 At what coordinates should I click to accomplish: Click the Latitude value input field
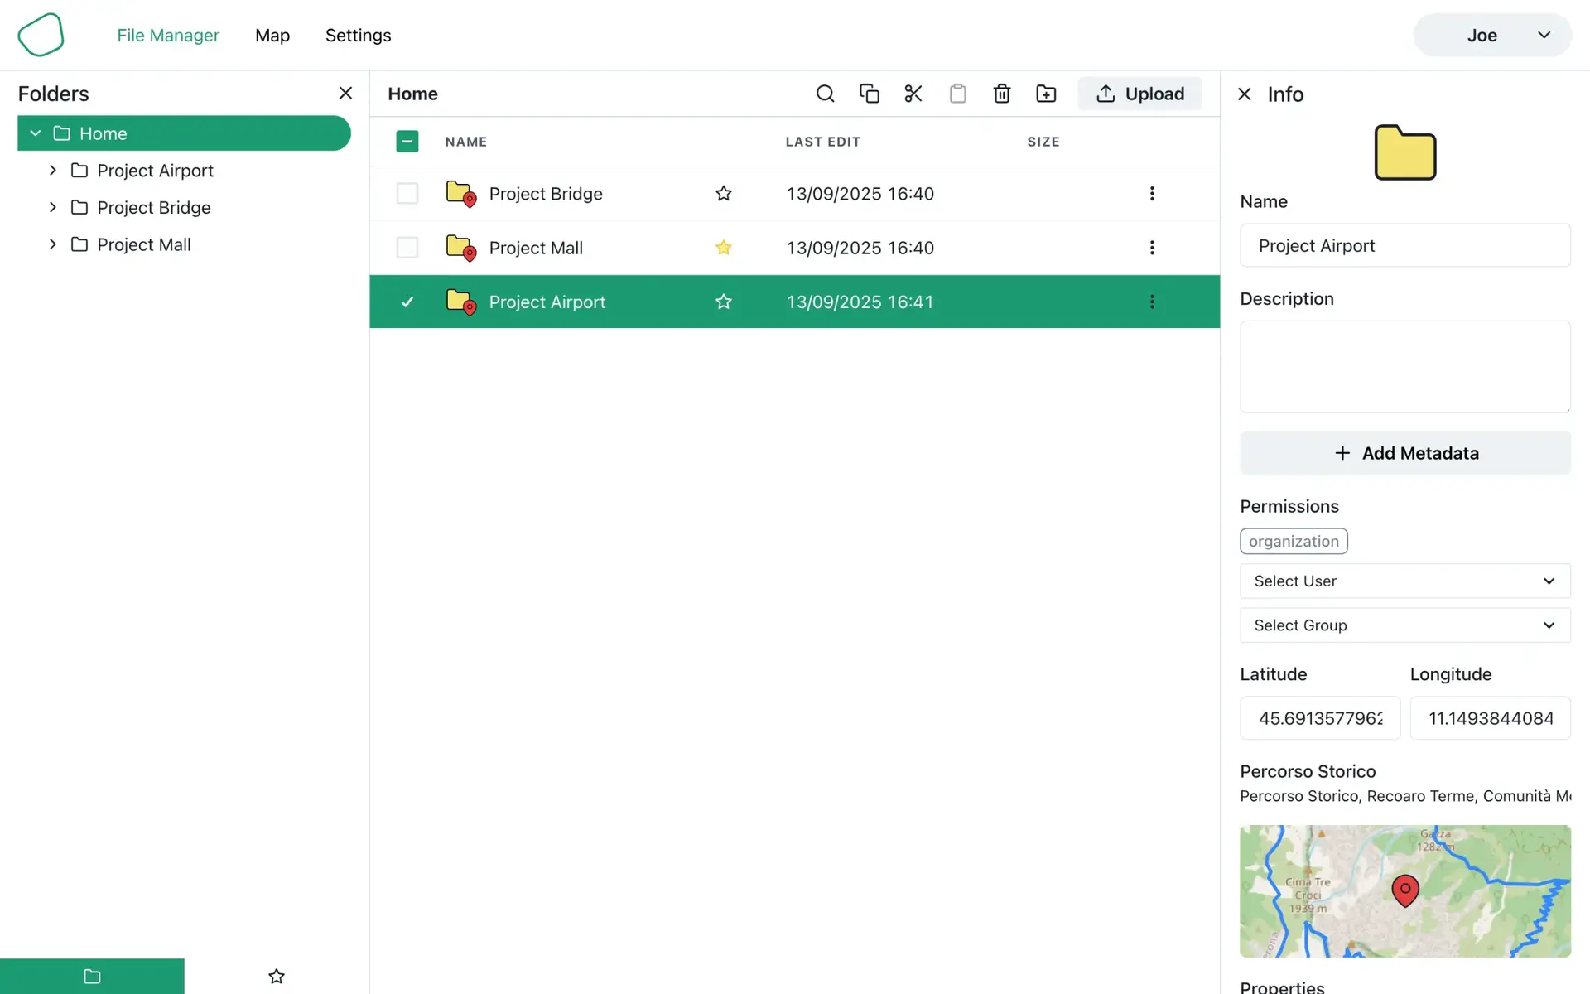(1320, 718)
